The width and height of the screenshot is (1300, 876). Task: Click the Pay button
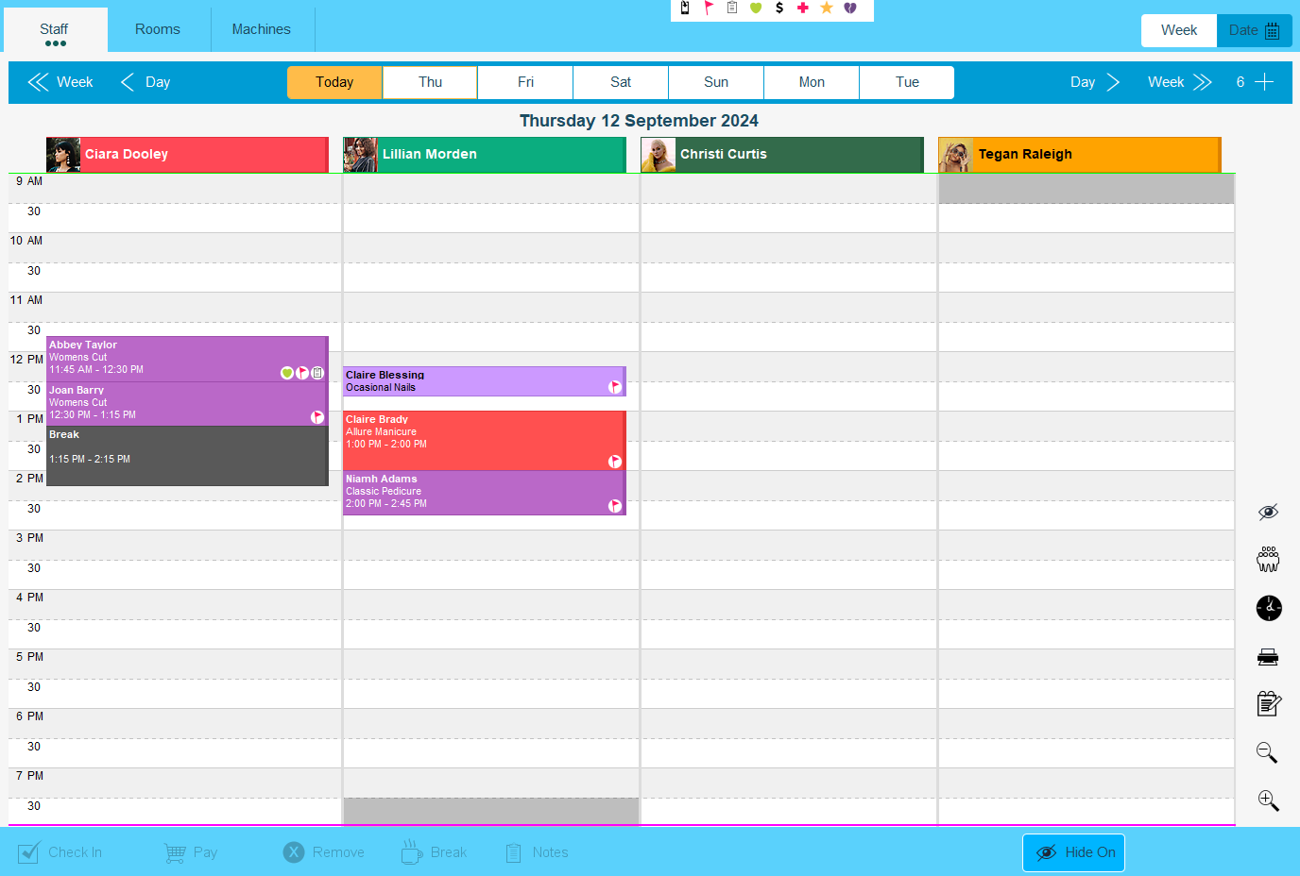point(190,852)
